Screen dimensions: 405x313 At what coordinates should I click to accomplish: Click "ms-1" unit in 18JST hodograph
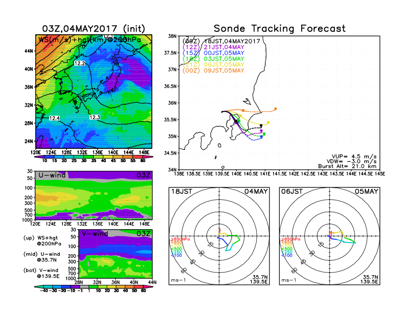178,280
